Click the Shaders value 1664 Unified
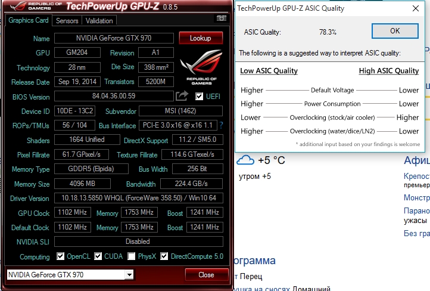The height and width of the screenshot is (291, 430). point(87,140)
